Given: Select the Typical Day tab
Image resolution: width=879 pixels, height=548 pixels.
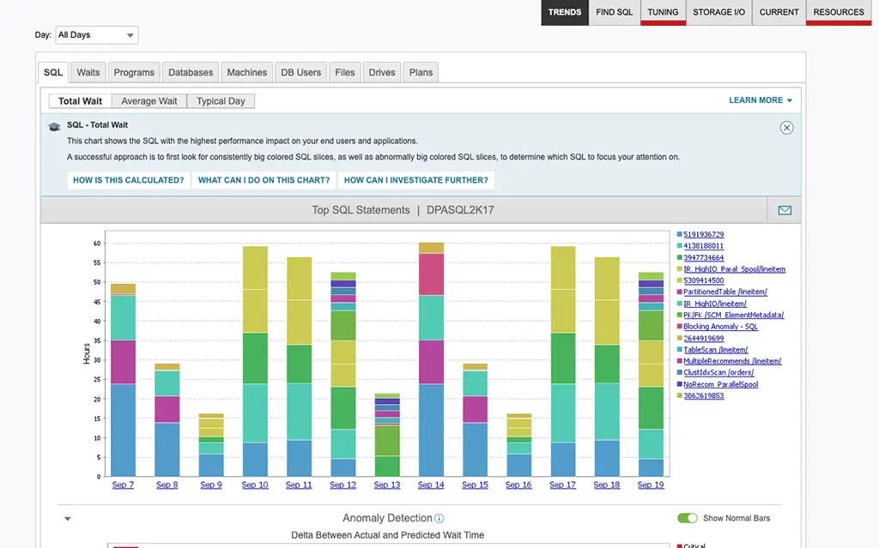Looking at the screenshot, I should click(220, 100).
